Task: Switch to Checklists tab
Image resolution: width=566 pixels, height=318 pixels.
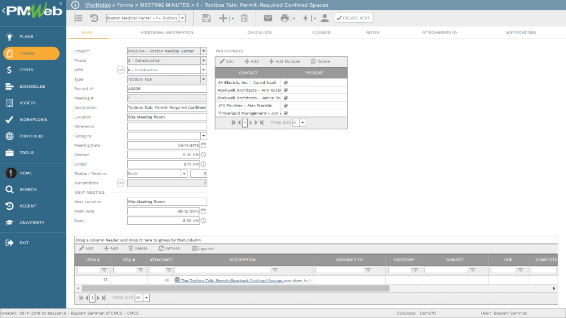Action: tap(260, 33)
